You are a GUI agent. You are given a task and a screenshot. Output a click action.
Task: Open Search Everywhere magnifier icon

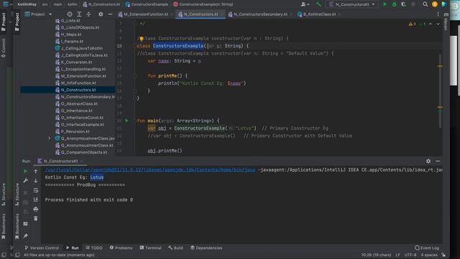(x=425, y=4)
